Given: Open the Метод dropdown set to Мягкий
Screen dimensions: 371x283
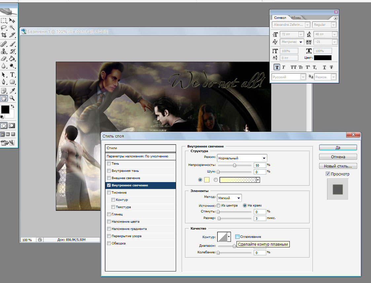Looking at the screenshot, I should coord(229,198).
